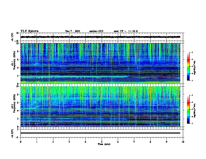This screenshot has width=206, height=159.
Task: Click time-axis tick label "7"
Action: pyautogui.click(x=134, y=142)
